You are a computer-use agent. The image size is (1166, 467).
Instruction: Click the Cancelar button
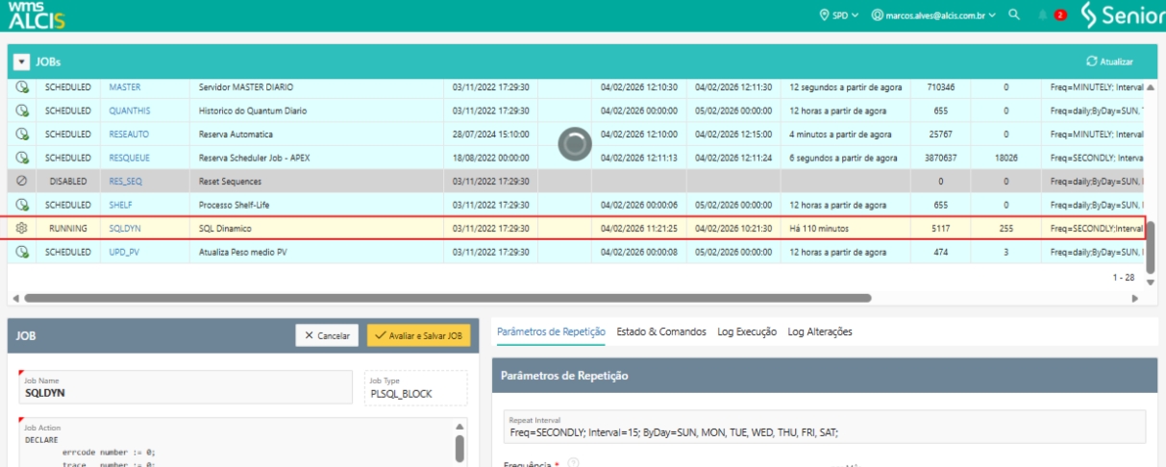pyautogui.click(x=328, y=336)
